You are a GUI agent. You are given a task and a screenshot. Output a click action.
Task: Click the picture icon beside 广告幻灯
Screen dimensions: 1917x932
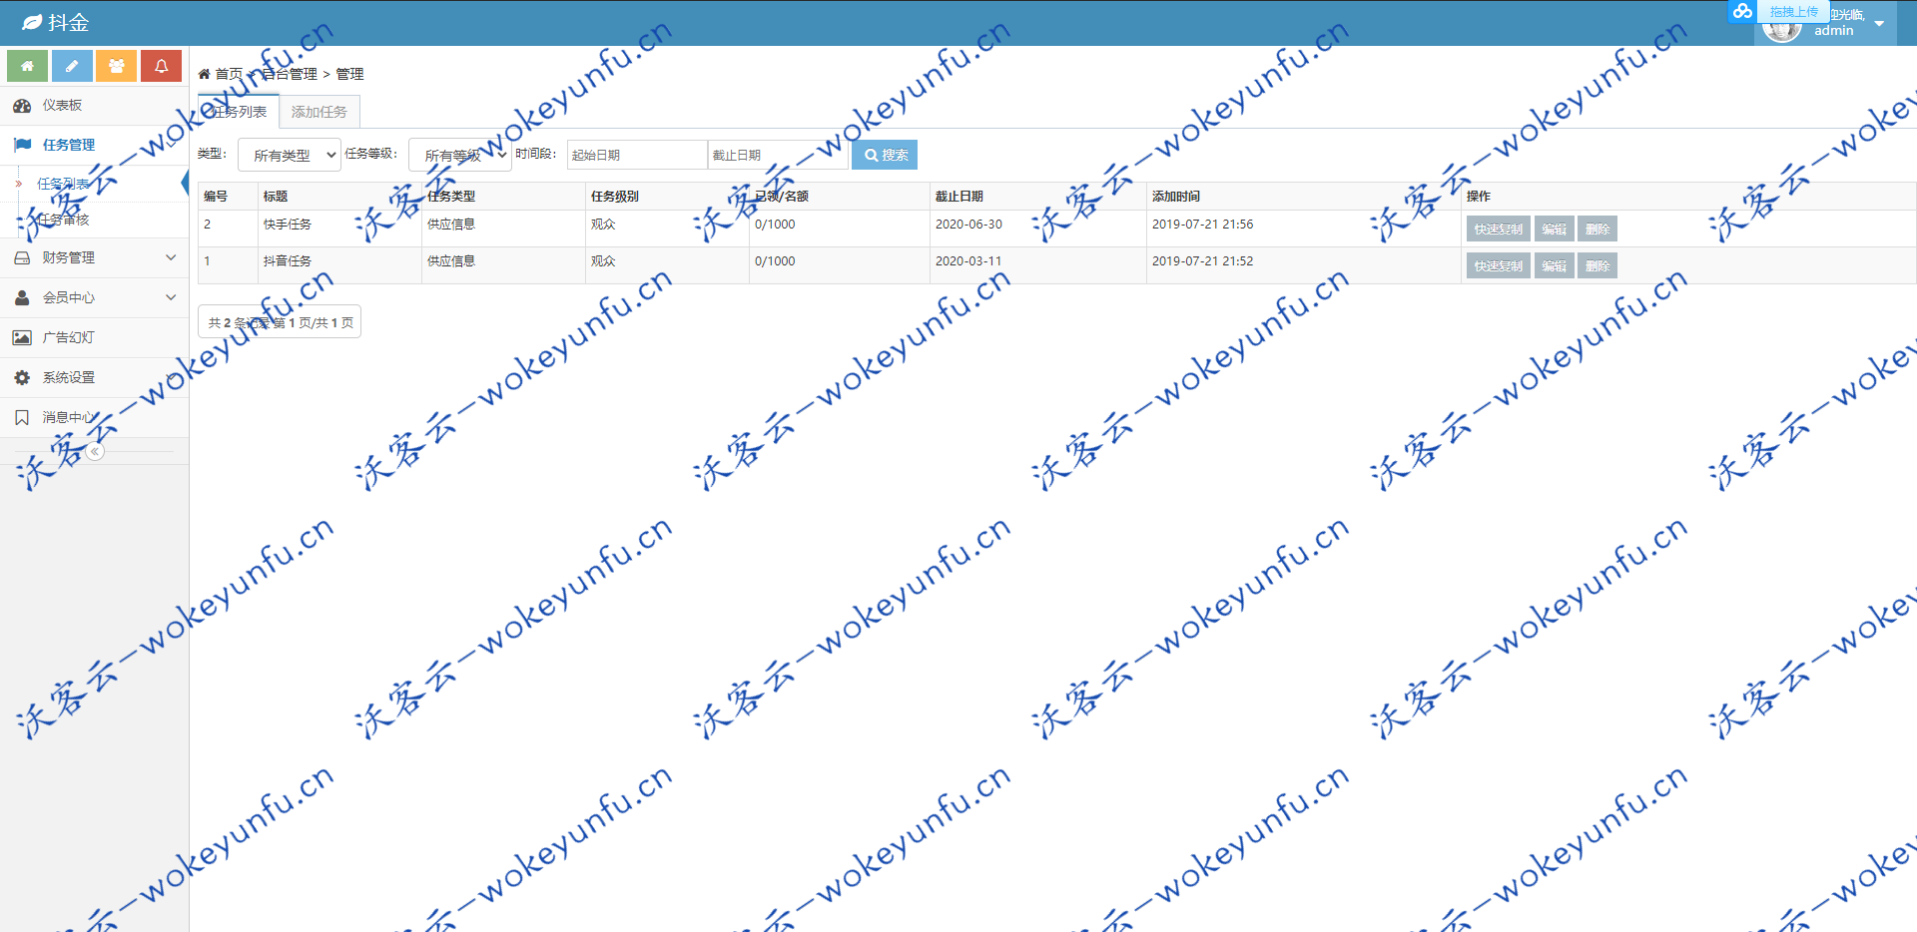point(22,337)
